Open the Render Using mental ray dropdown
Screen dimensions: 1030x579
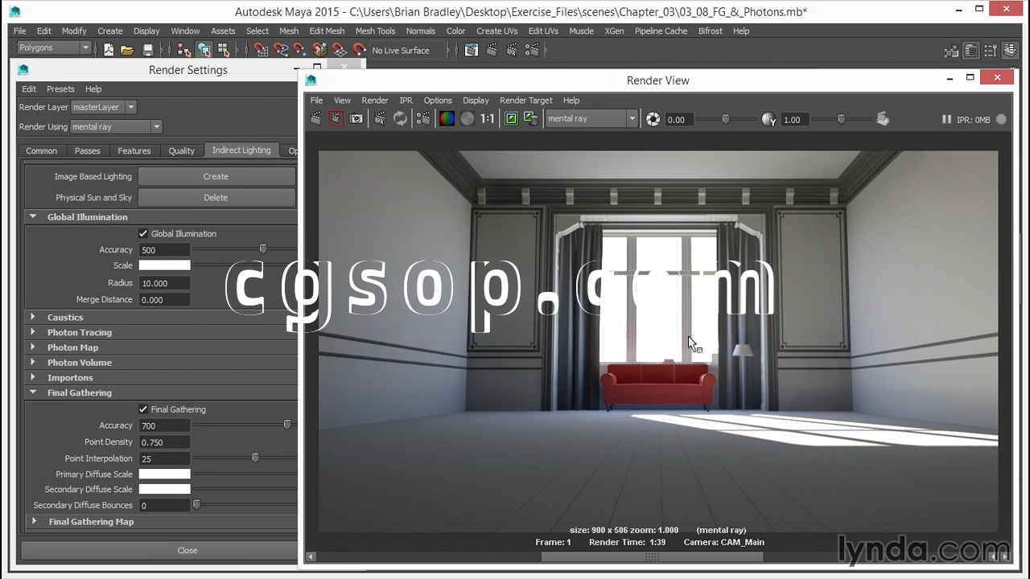pos(116,126)
